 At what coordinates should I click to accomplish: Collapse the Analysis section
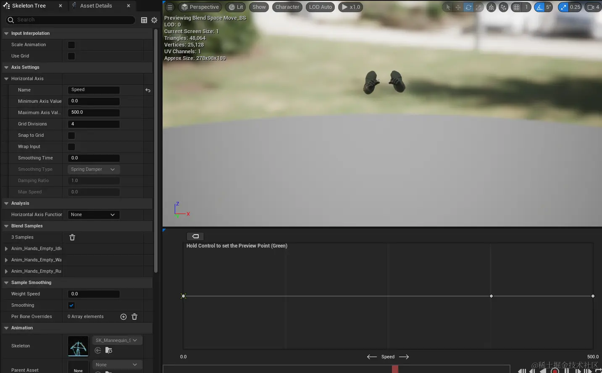coord(6,203)
